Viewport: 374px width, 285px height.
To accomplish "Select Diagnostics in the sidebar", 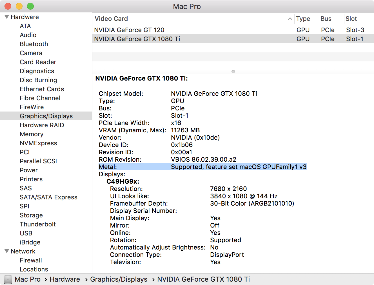I will tap(37, 71).
